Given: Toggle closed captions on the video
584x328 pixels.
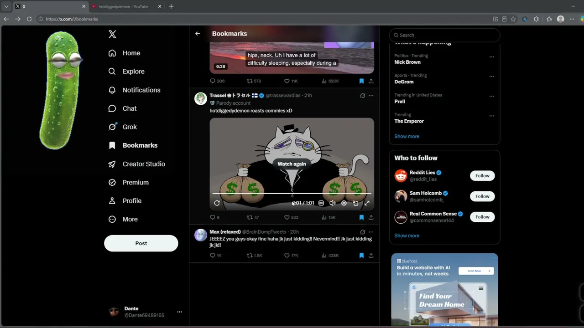Looking at the screenshot, I should point(321,203).
